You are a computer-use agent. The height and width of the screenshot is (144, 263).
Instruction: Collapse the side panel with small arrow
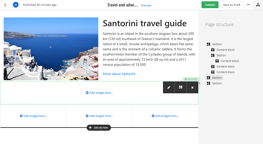200,83
